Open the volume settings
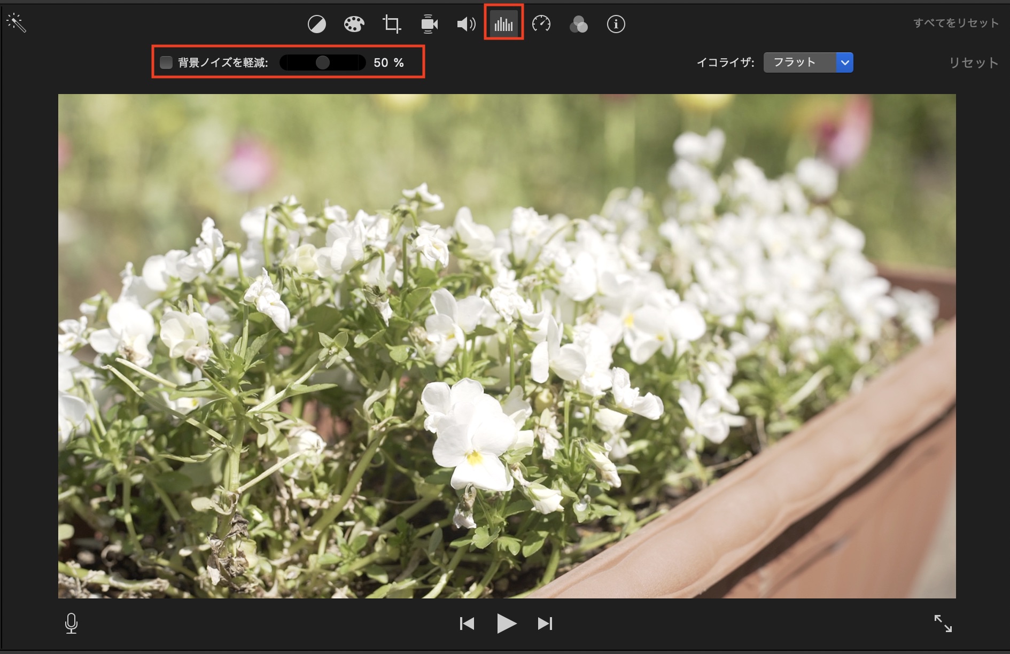 tap(466, 24)
